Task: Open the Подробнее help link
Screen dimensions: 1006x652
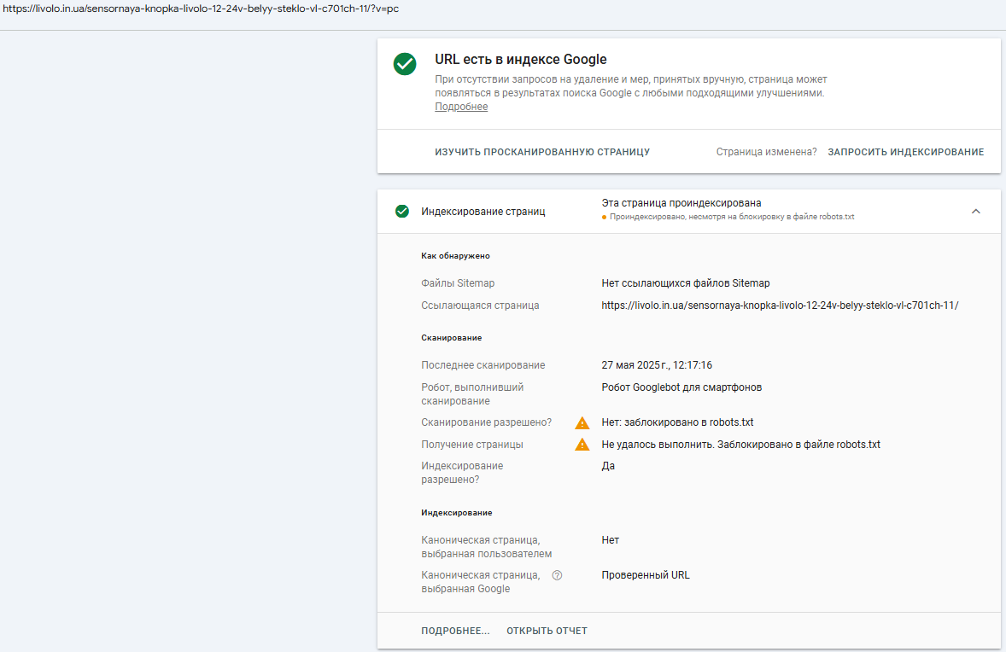Action: pos(461,107)
